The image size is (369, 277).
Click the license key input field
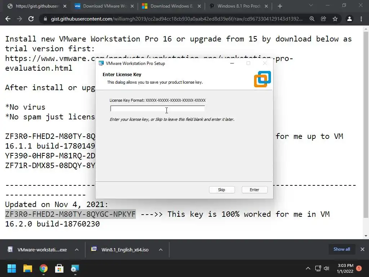(157, 109)
